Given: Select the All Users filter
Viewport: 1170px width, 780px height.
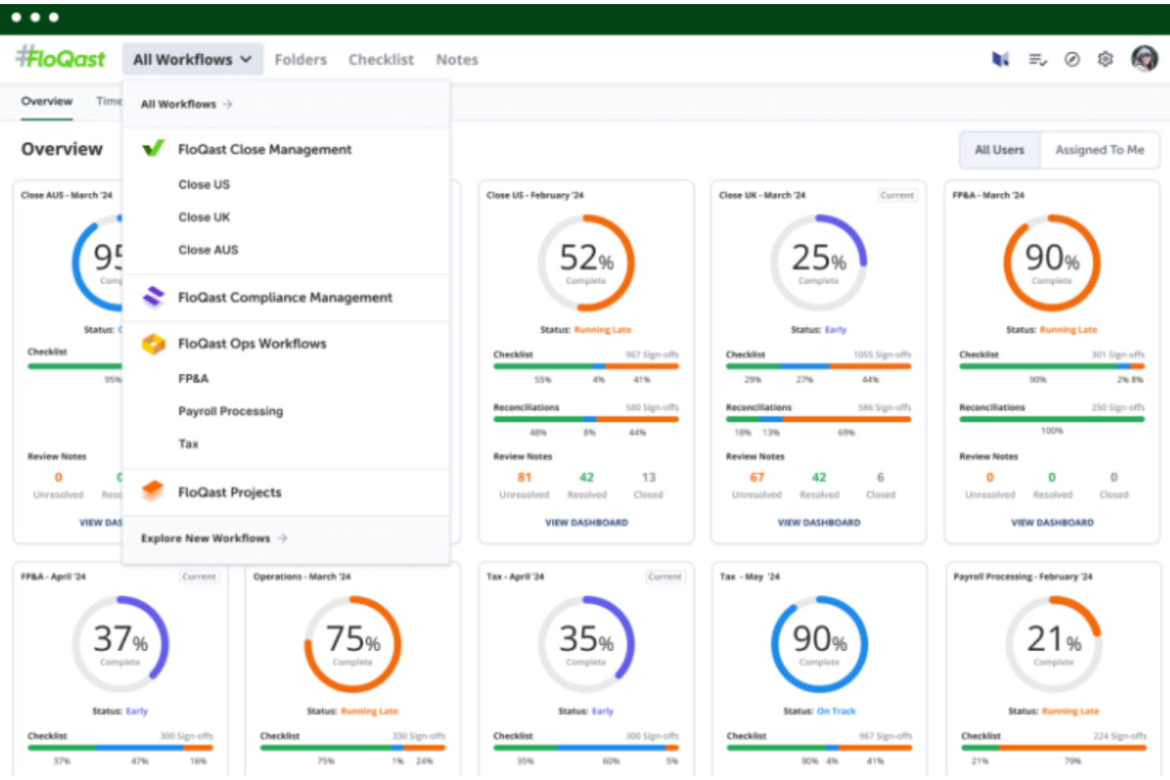Looking at the screenshot, I should pyautogui.click(x=998, y=149).
